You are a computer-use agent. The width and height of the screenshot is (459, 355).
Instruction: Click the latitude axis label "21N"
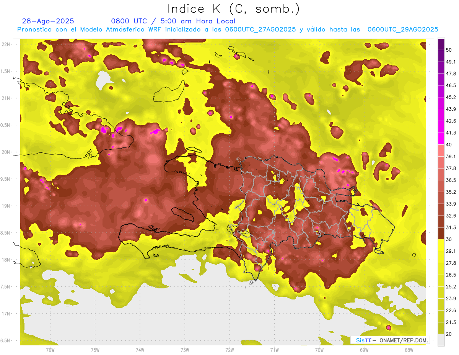point(5,98)
